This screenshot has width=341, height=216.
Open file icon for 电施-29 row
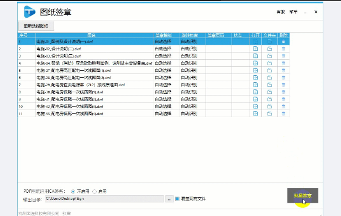255,85
